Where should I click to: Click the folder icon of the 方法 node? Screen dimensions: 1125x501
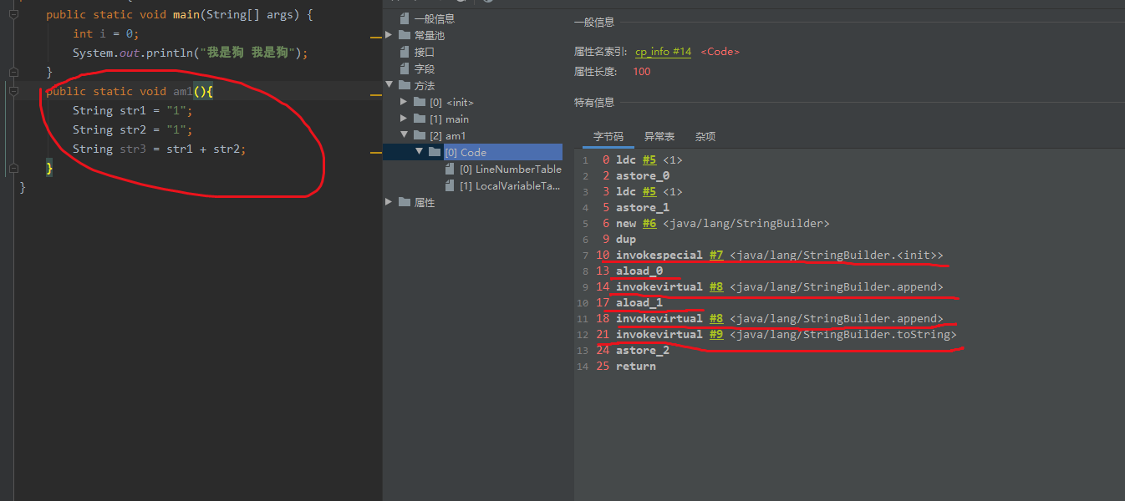click(x=405, y=85)
